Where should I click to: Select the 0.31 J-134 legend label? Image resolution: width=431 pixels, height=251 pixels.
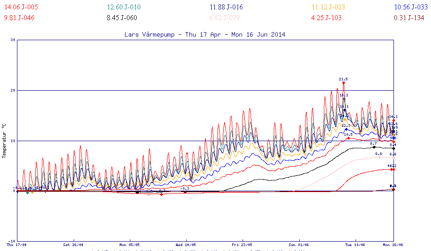[x=408, y=18]
